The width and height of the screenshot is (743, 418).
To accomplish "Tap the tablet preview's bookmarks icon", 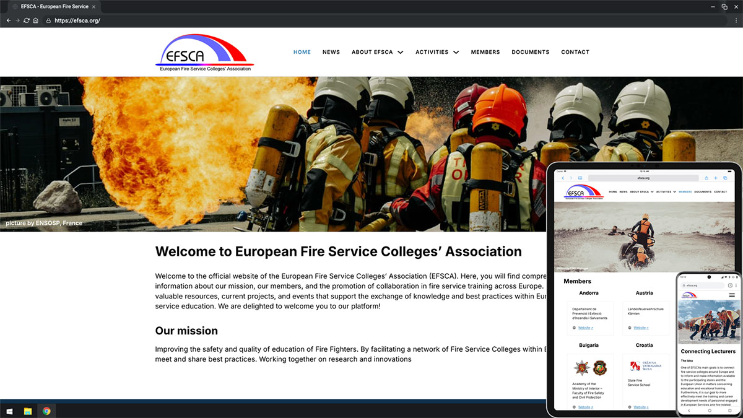I will [x=580, y=178].
